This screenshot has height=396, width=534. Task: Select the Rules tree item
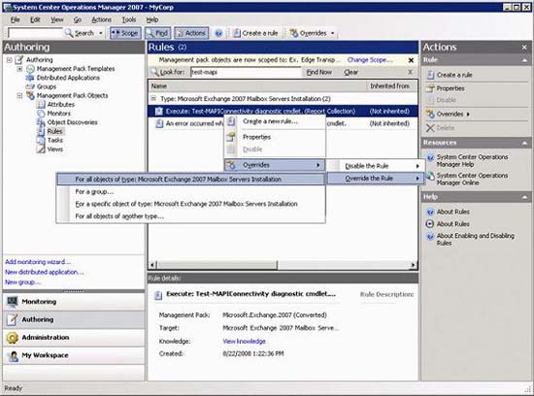[54, 131]
